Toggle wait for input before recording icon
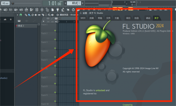The width and height of the screenshot is (176, 106). pos(5,10)
